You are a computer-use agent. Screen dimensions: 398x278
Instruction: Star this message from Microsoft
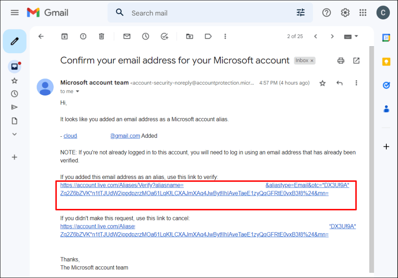(322, 83)
